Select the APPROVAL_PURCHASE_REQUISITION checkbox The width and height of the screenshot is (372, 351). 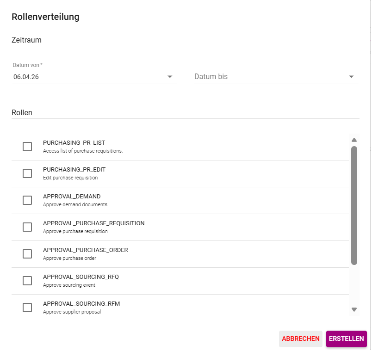[27, 227]
